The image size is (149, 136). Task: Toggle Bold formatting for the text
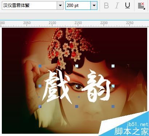106,5
